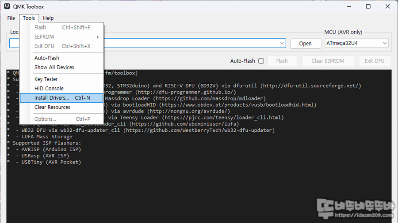Choose Show All Devices
The height and width of the screenshot is (223, 398).
[61, 67]
